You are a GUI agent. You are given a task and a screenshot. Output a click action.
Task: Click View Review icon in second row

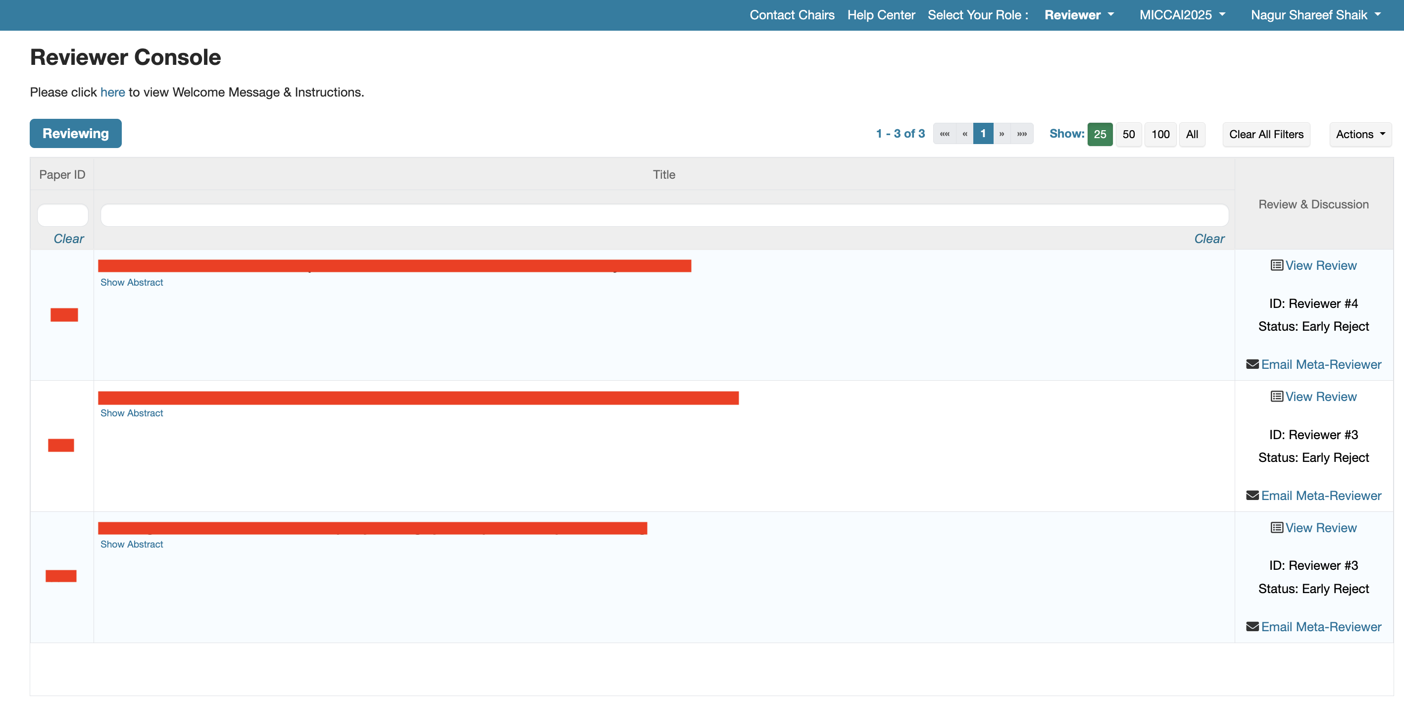point(1276,397)
